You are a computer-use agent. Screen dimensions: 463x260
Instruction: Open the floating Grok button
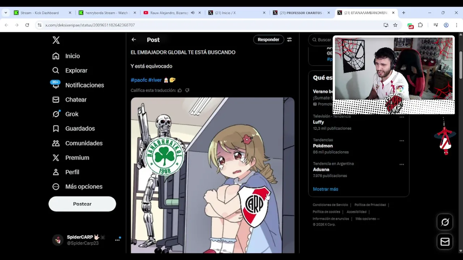click(x=445, y=222)
